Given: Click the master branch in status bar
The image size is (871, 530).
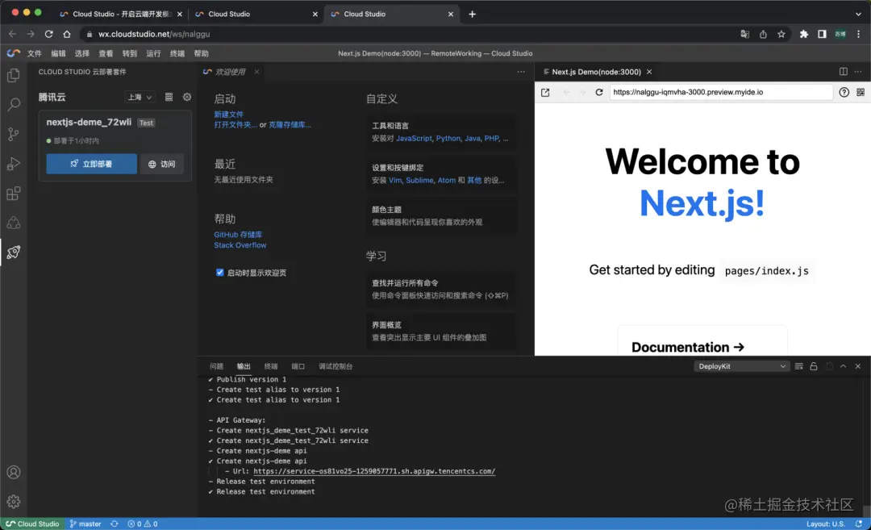Looking at the screenshot, I should (x=85, y=524).
